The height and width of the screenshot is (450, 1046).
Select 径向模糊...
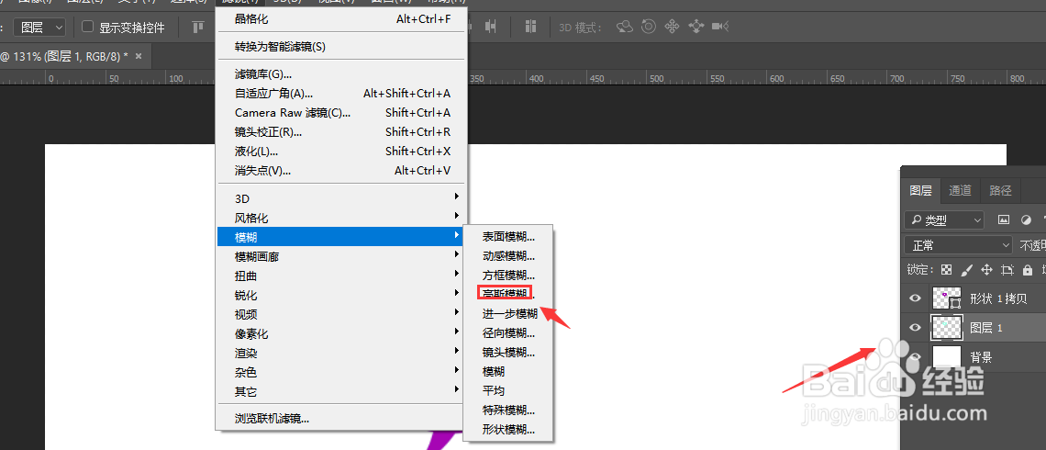[508, 333]
